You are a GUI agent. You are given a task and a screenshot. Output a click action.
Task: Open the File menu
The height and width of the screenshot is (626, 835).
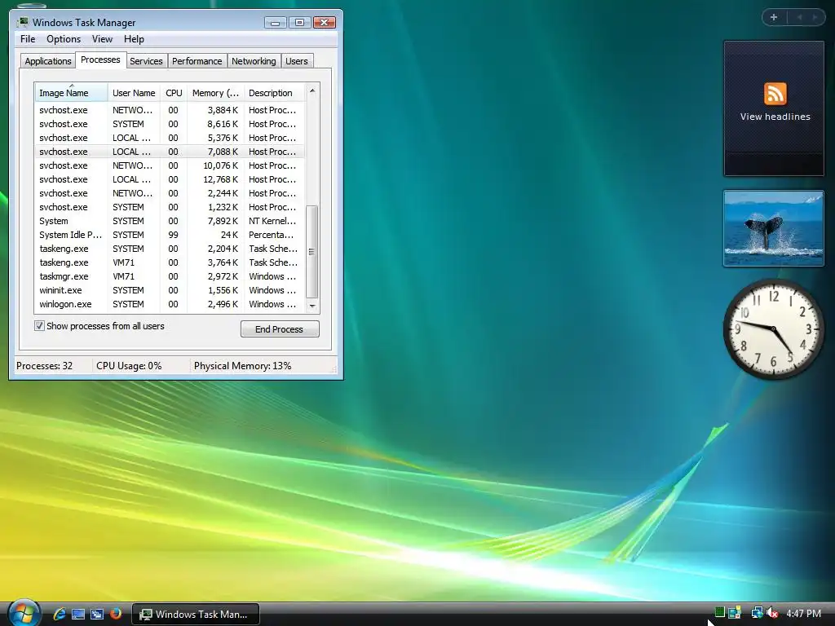pos(28,39)
